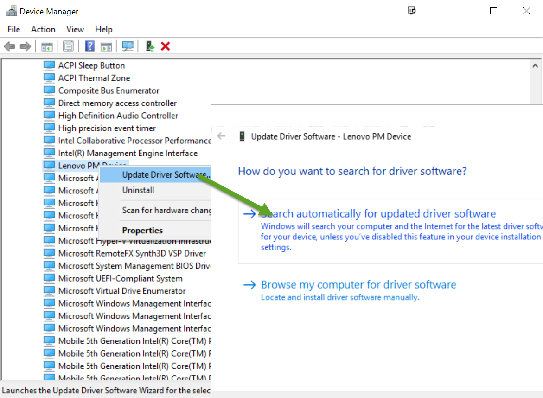Select Update Driver Software in context menu

[165, 175]
